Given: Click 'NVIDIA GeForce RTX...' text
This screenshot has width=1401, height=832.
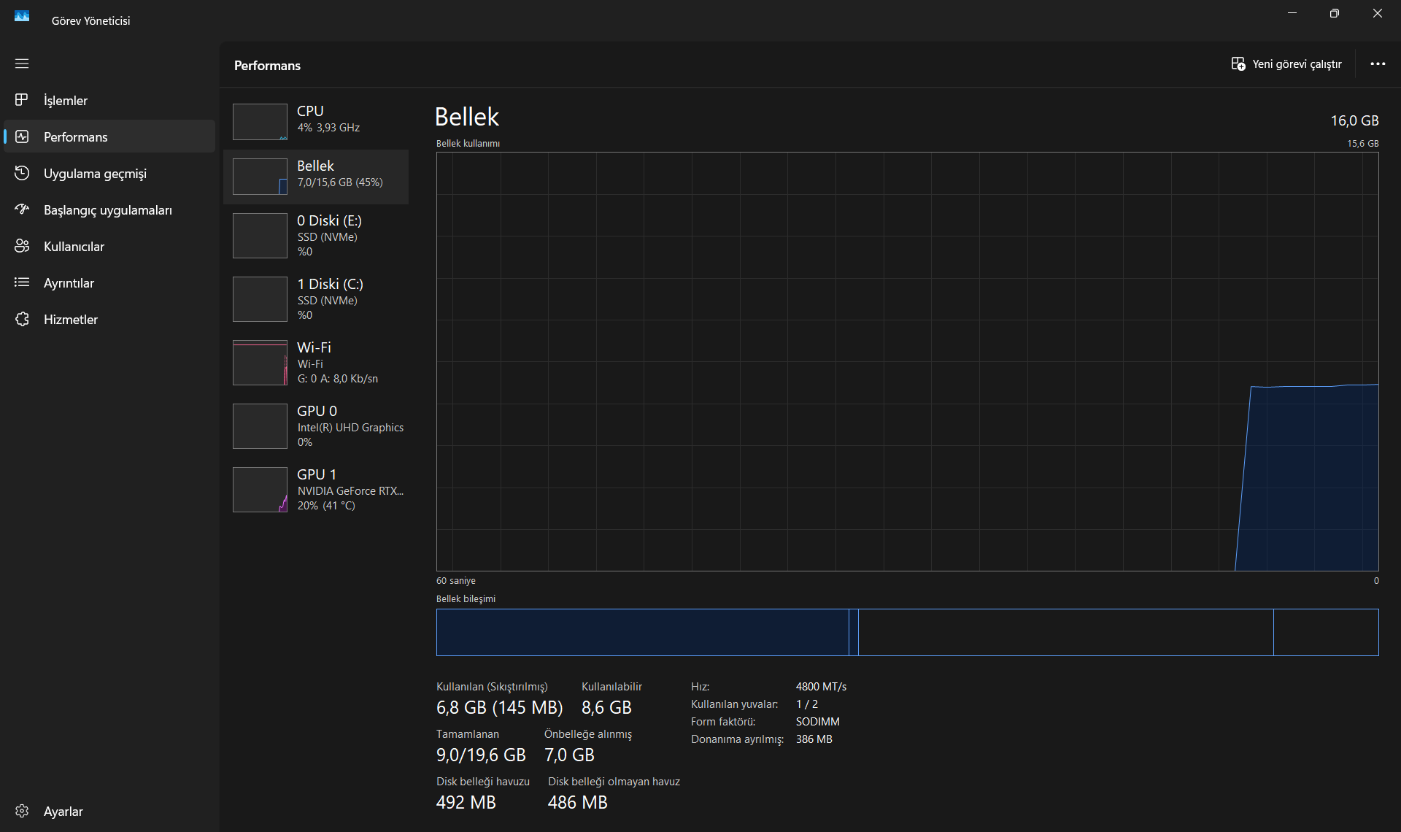Looking at the screenshot, I should tap(350, 491).
